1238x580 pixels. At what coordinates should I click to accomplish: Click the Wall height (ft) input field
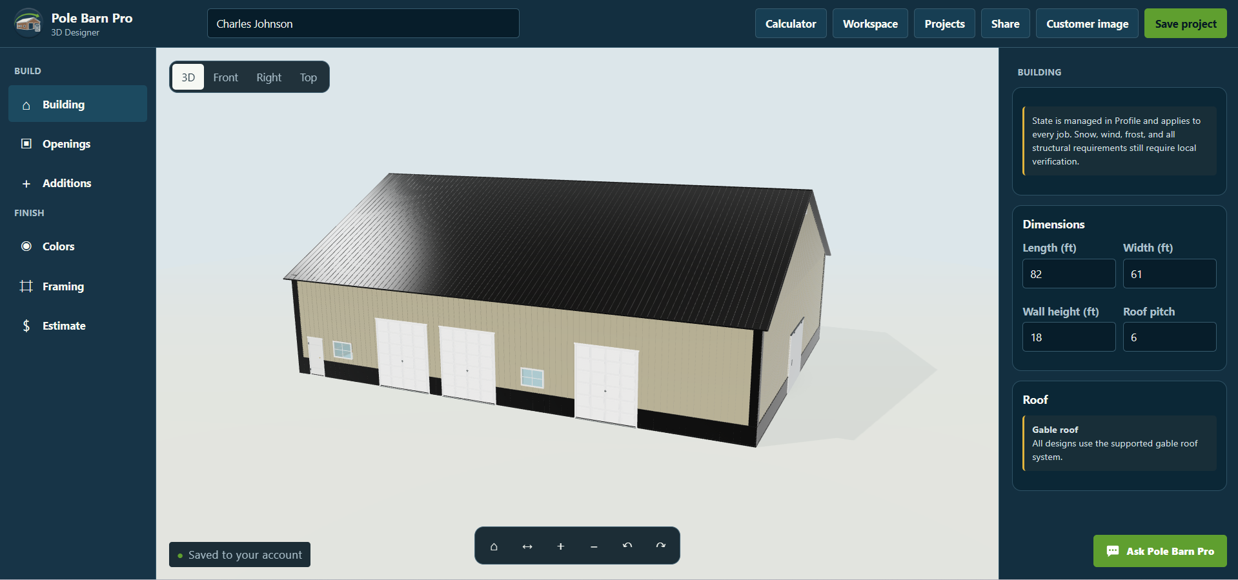[x=1069, y=337]
